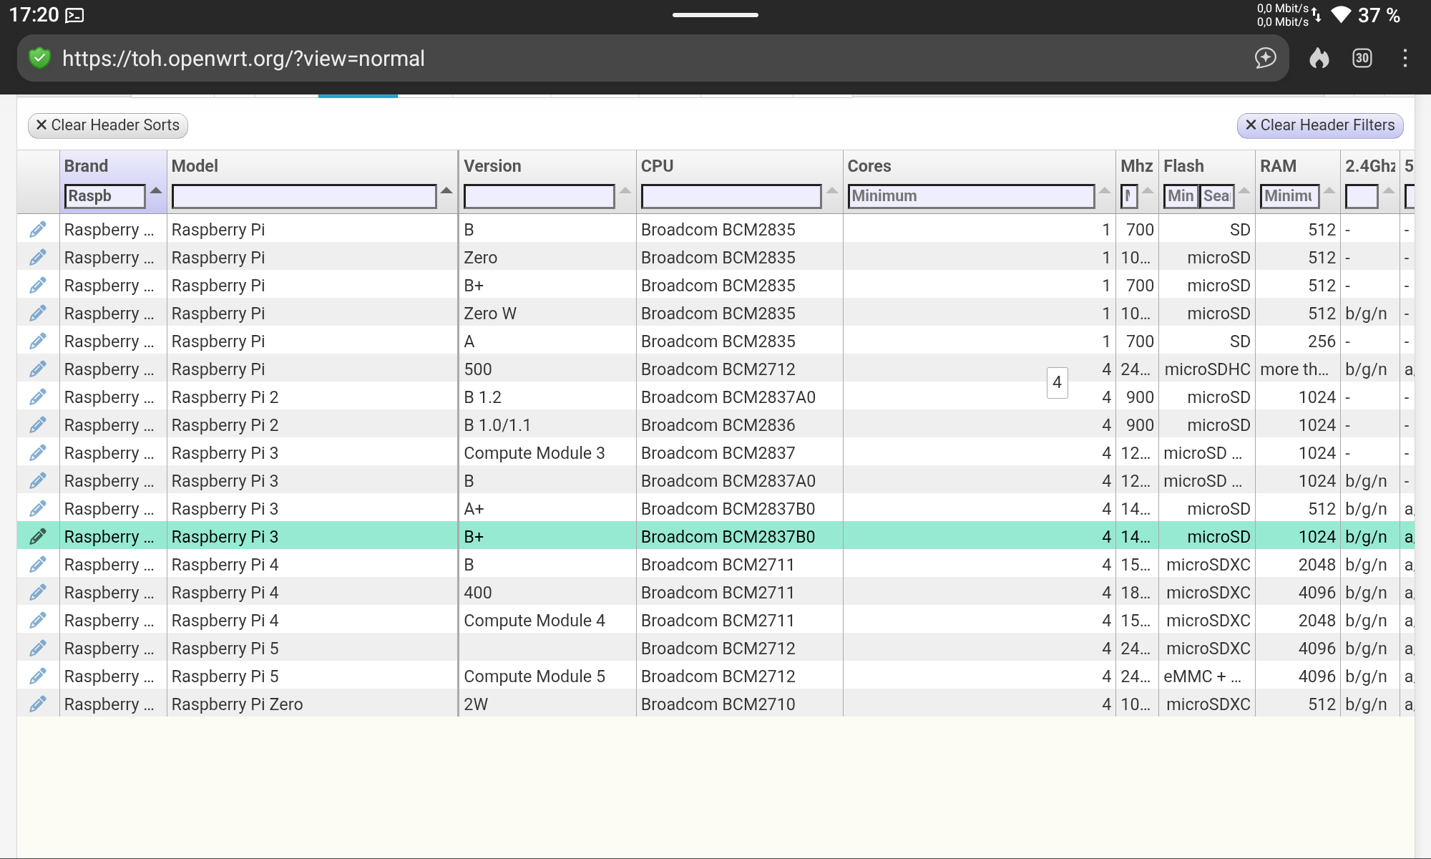Focus the Brand filter field containing Raspb
The height and width of the screenshot is (859, 1431).
tap(104, 196)
